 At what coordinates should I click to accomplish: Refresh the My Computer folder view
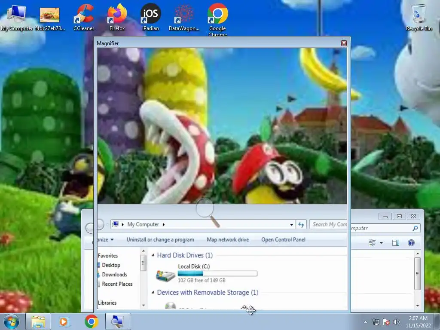click(x=301, y=224)
